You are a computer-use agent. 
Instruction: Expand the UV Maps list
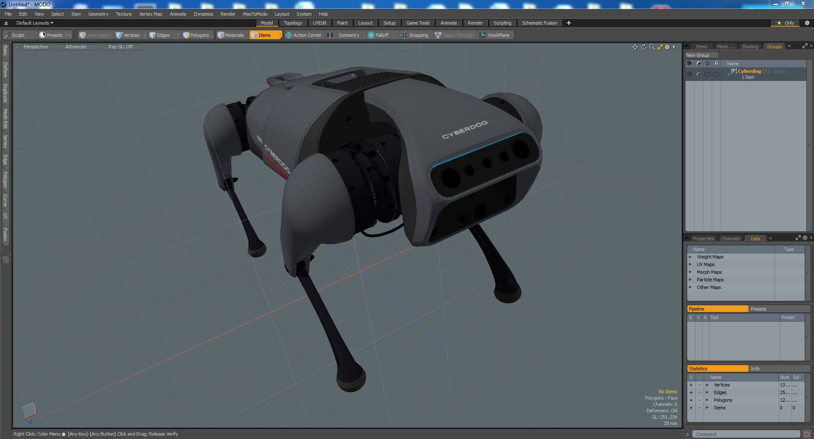pos(690,264)
